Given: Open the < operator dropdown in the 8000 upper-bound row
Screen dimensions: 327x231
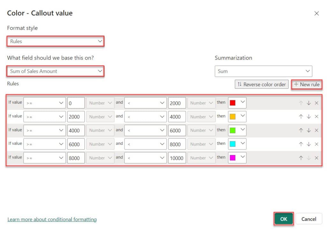Looking at the screenshot, I should pos(145,144).
